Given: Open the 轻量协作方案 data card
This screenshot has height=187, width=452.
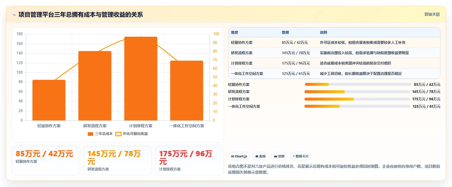Looking at the screenshot, I should [46, 160].
